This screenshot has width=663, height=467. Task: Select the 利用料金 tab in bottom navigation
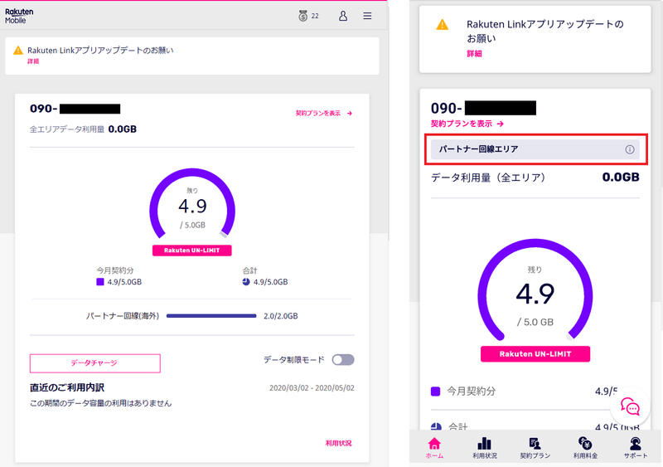pos(585,449)
